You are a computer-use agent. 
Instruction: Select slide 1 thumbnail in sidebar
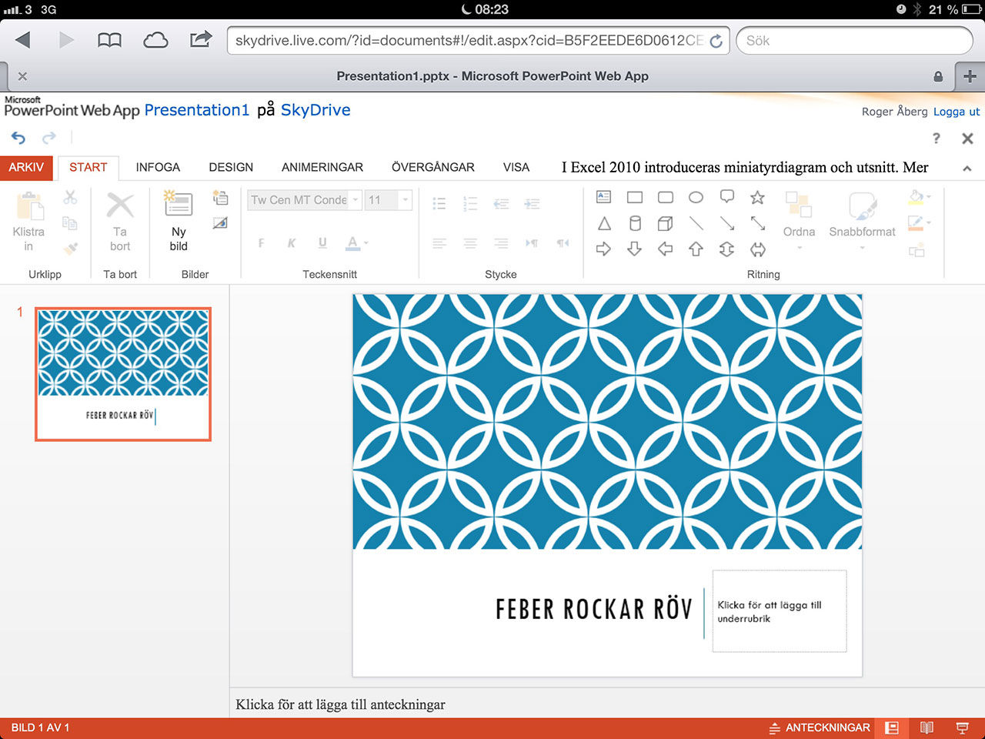[x=122, y=374]
